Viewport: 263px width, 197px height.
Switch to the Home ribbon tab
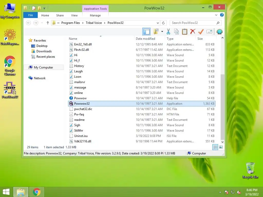[45, 15]
